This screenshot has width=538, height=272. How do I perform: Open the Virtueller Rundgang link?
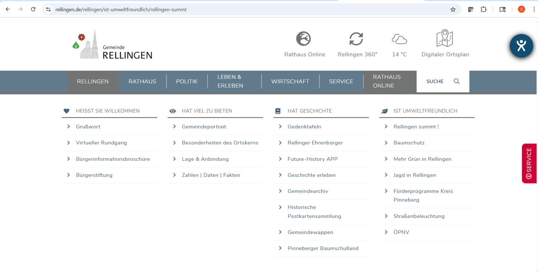pyautogui.click(x=101, y=143)
